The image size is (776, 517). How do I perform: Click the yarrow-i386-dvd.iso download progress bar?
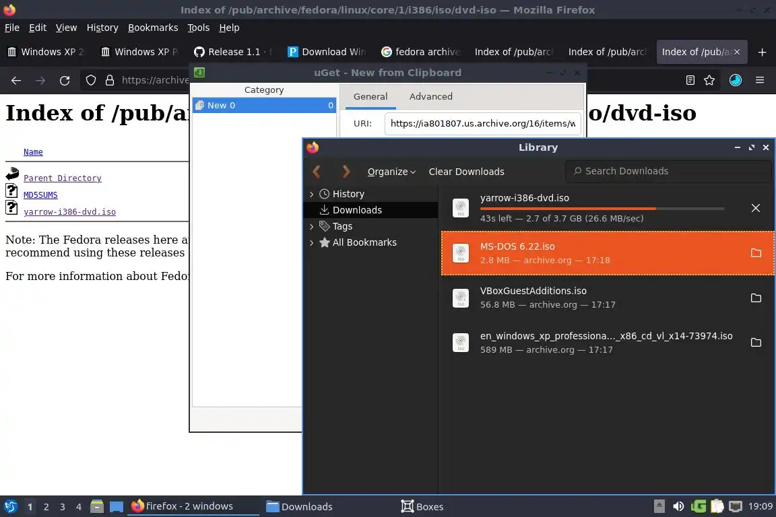coord(602,209)
